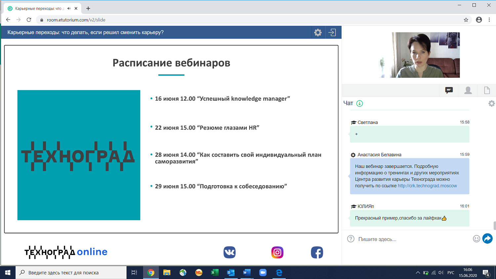Screen dimensions: 496x279
Task: Click sender name Анастасия Белавина
Action: [379, 155]
